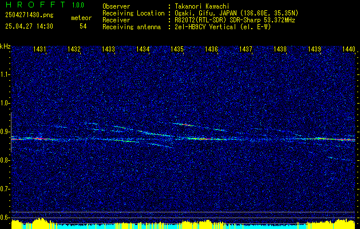Screen dimensions: 360x229
Task: Click the 1434 time marker
Action: pos(143,49)
